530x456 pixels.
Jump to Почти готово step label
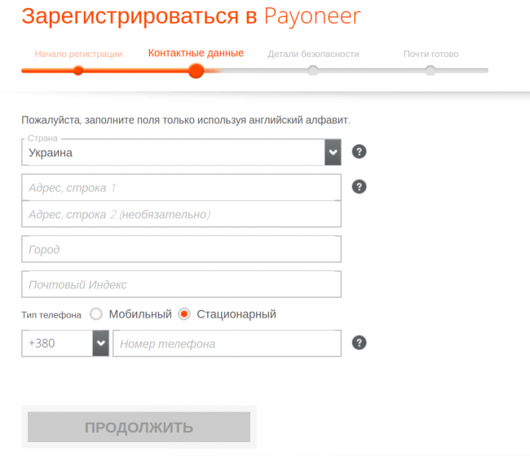tap(431, 54)
